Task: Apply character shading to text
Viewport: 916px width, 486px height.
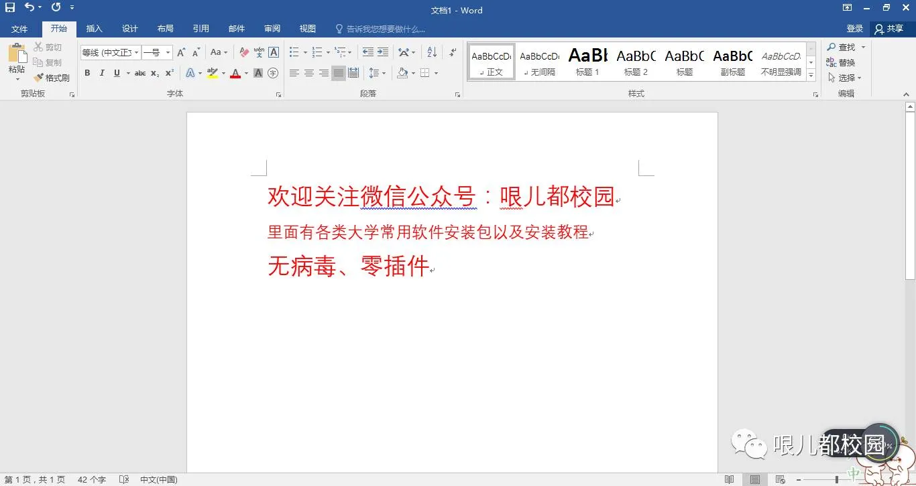Action: pos(258,73)
